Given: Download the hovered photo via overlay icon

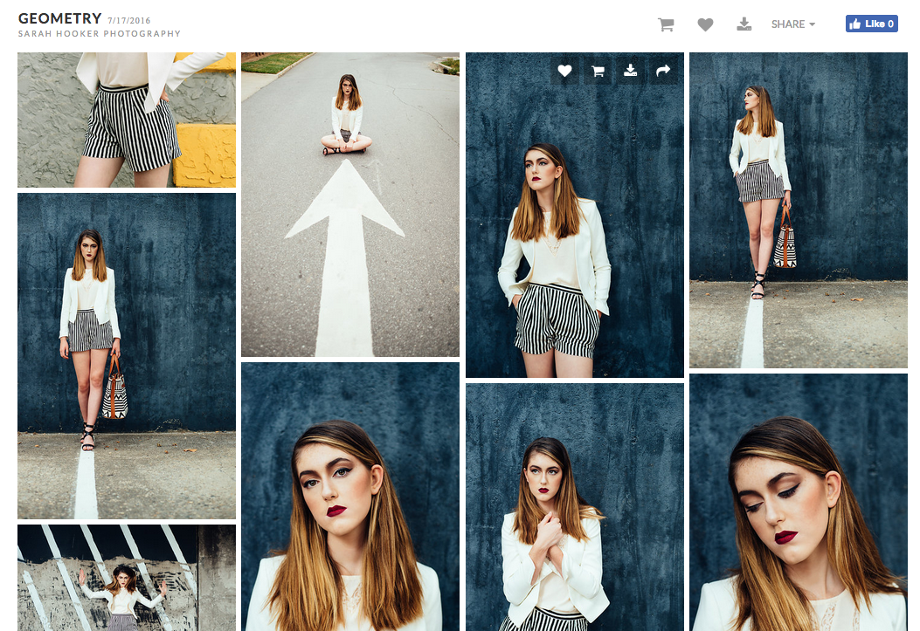Looking at the screenshot, I should [630, 71].
